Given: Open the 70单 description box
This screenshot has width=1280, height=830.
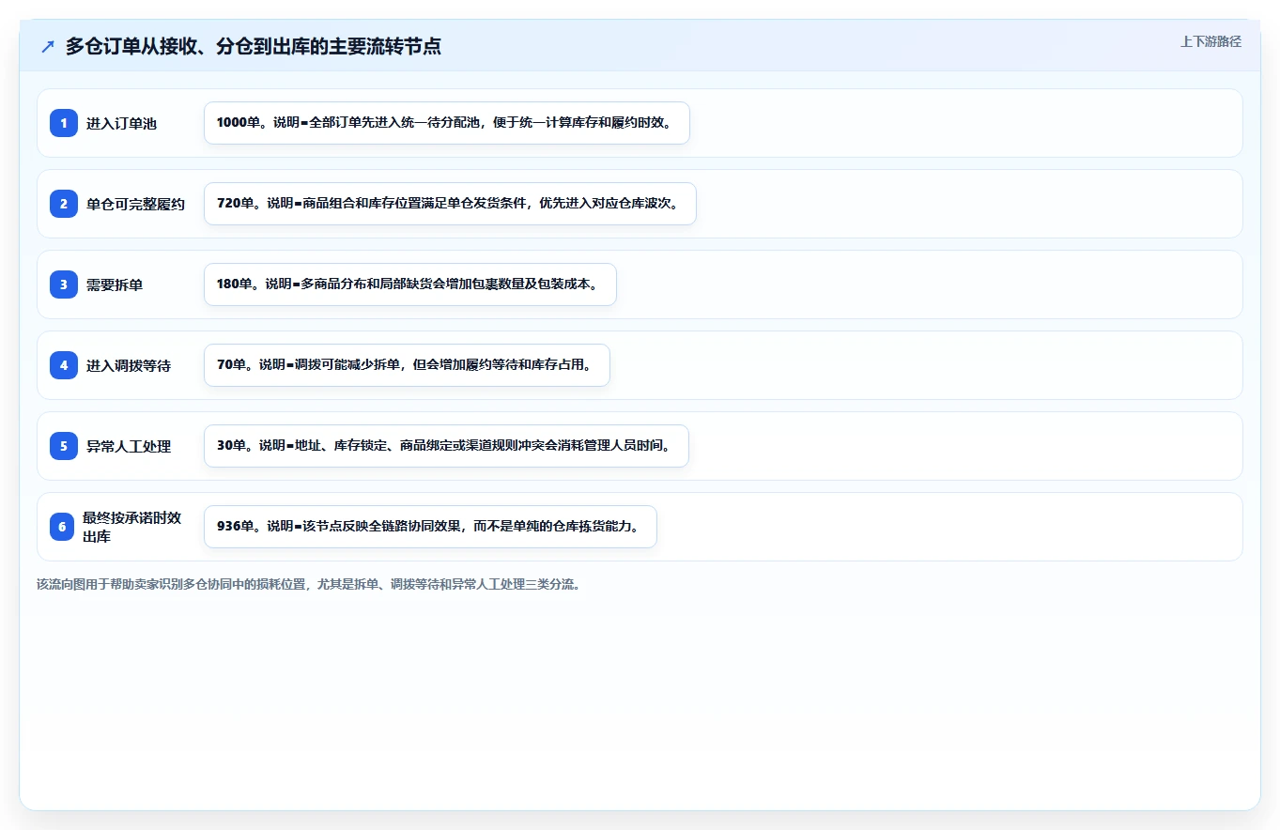Looking at the screenshot, I should pyautogui.click(x=407, y=365).
